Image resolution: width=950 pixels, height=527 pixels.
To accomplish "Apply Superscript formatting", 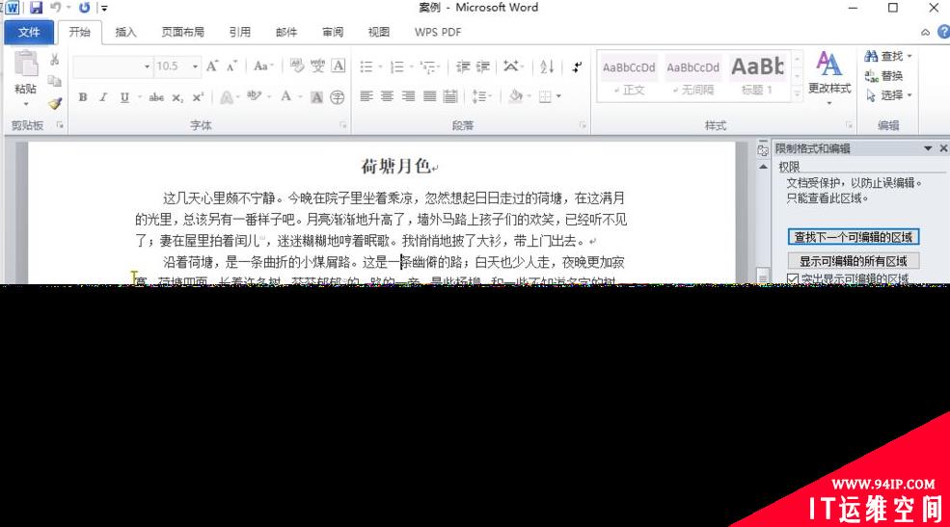I will point(198,96).
